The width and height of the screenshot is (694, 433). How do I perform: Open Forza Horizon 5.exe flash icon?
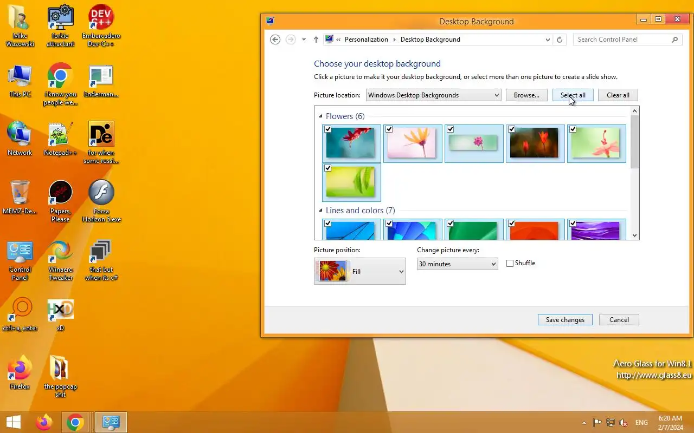[101, 201]
